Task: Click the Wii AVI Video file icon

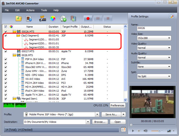Action: (x=23, y=79)
